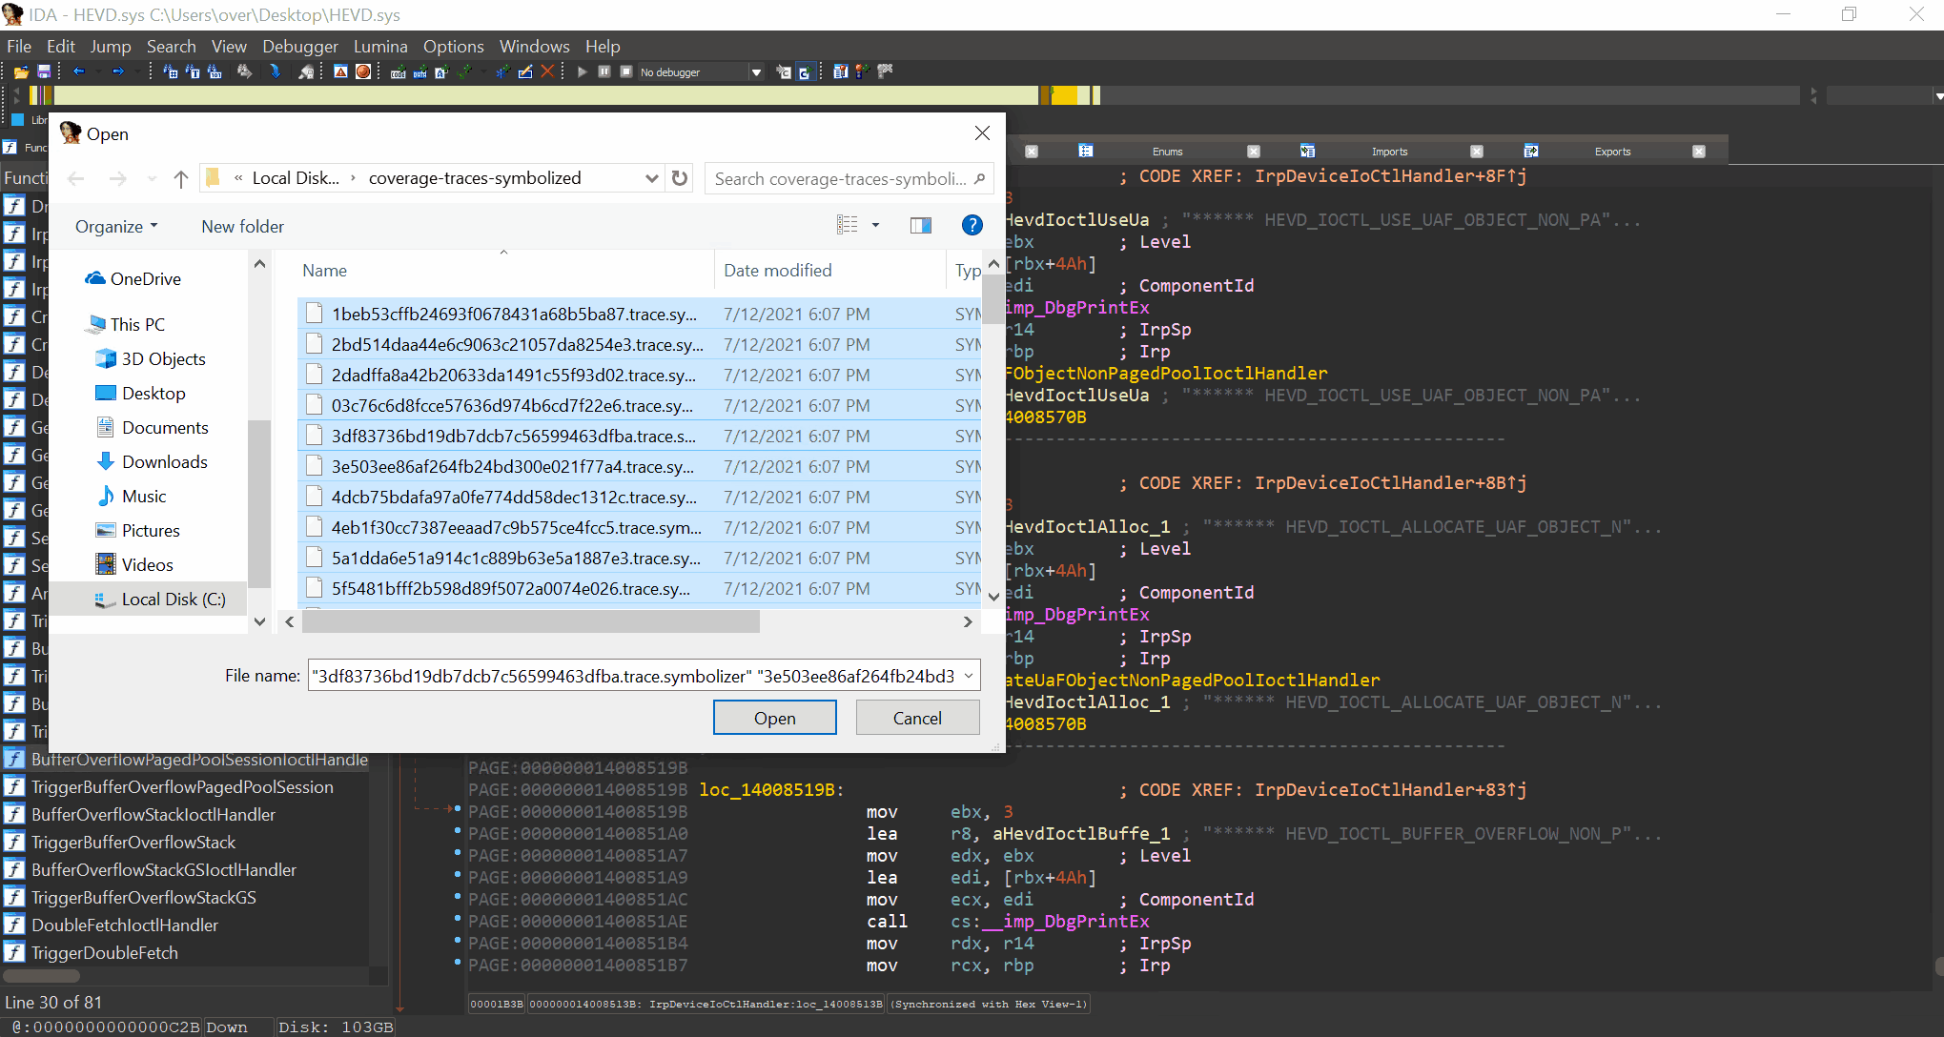Click the jump forward arrow icon
The width and height of the screenshot is (1944, 1037).
[118, 71]
